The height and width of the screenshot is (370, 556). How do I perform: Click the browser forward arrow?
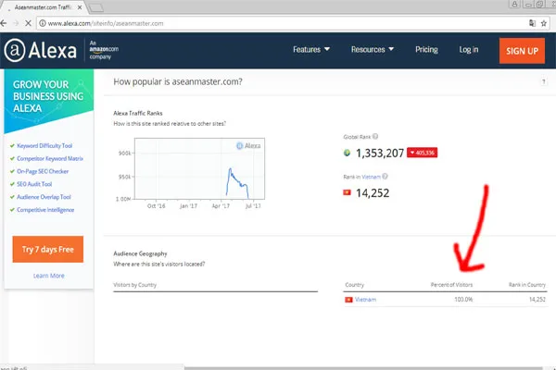point(16,23)
